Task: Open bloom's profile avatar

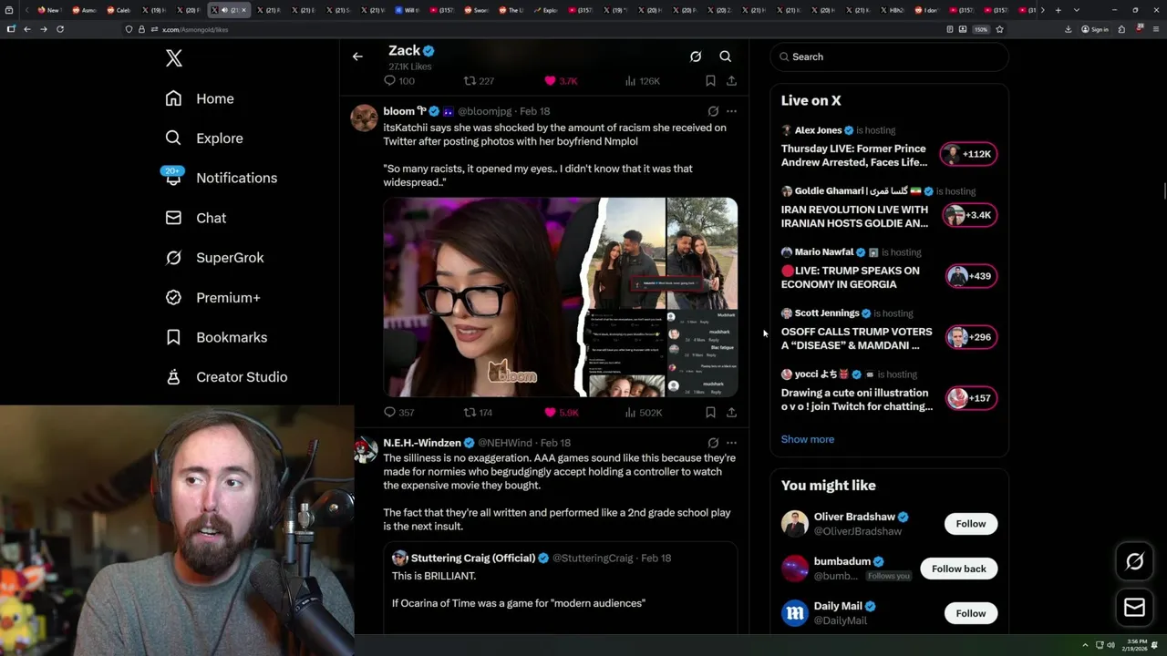Action: [364, 118]
